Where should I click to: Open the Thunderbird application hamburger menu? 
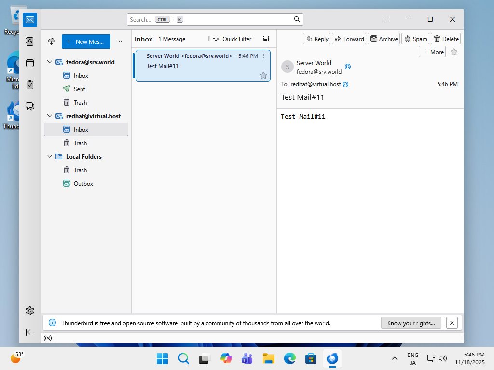click(x=387, y=19)
